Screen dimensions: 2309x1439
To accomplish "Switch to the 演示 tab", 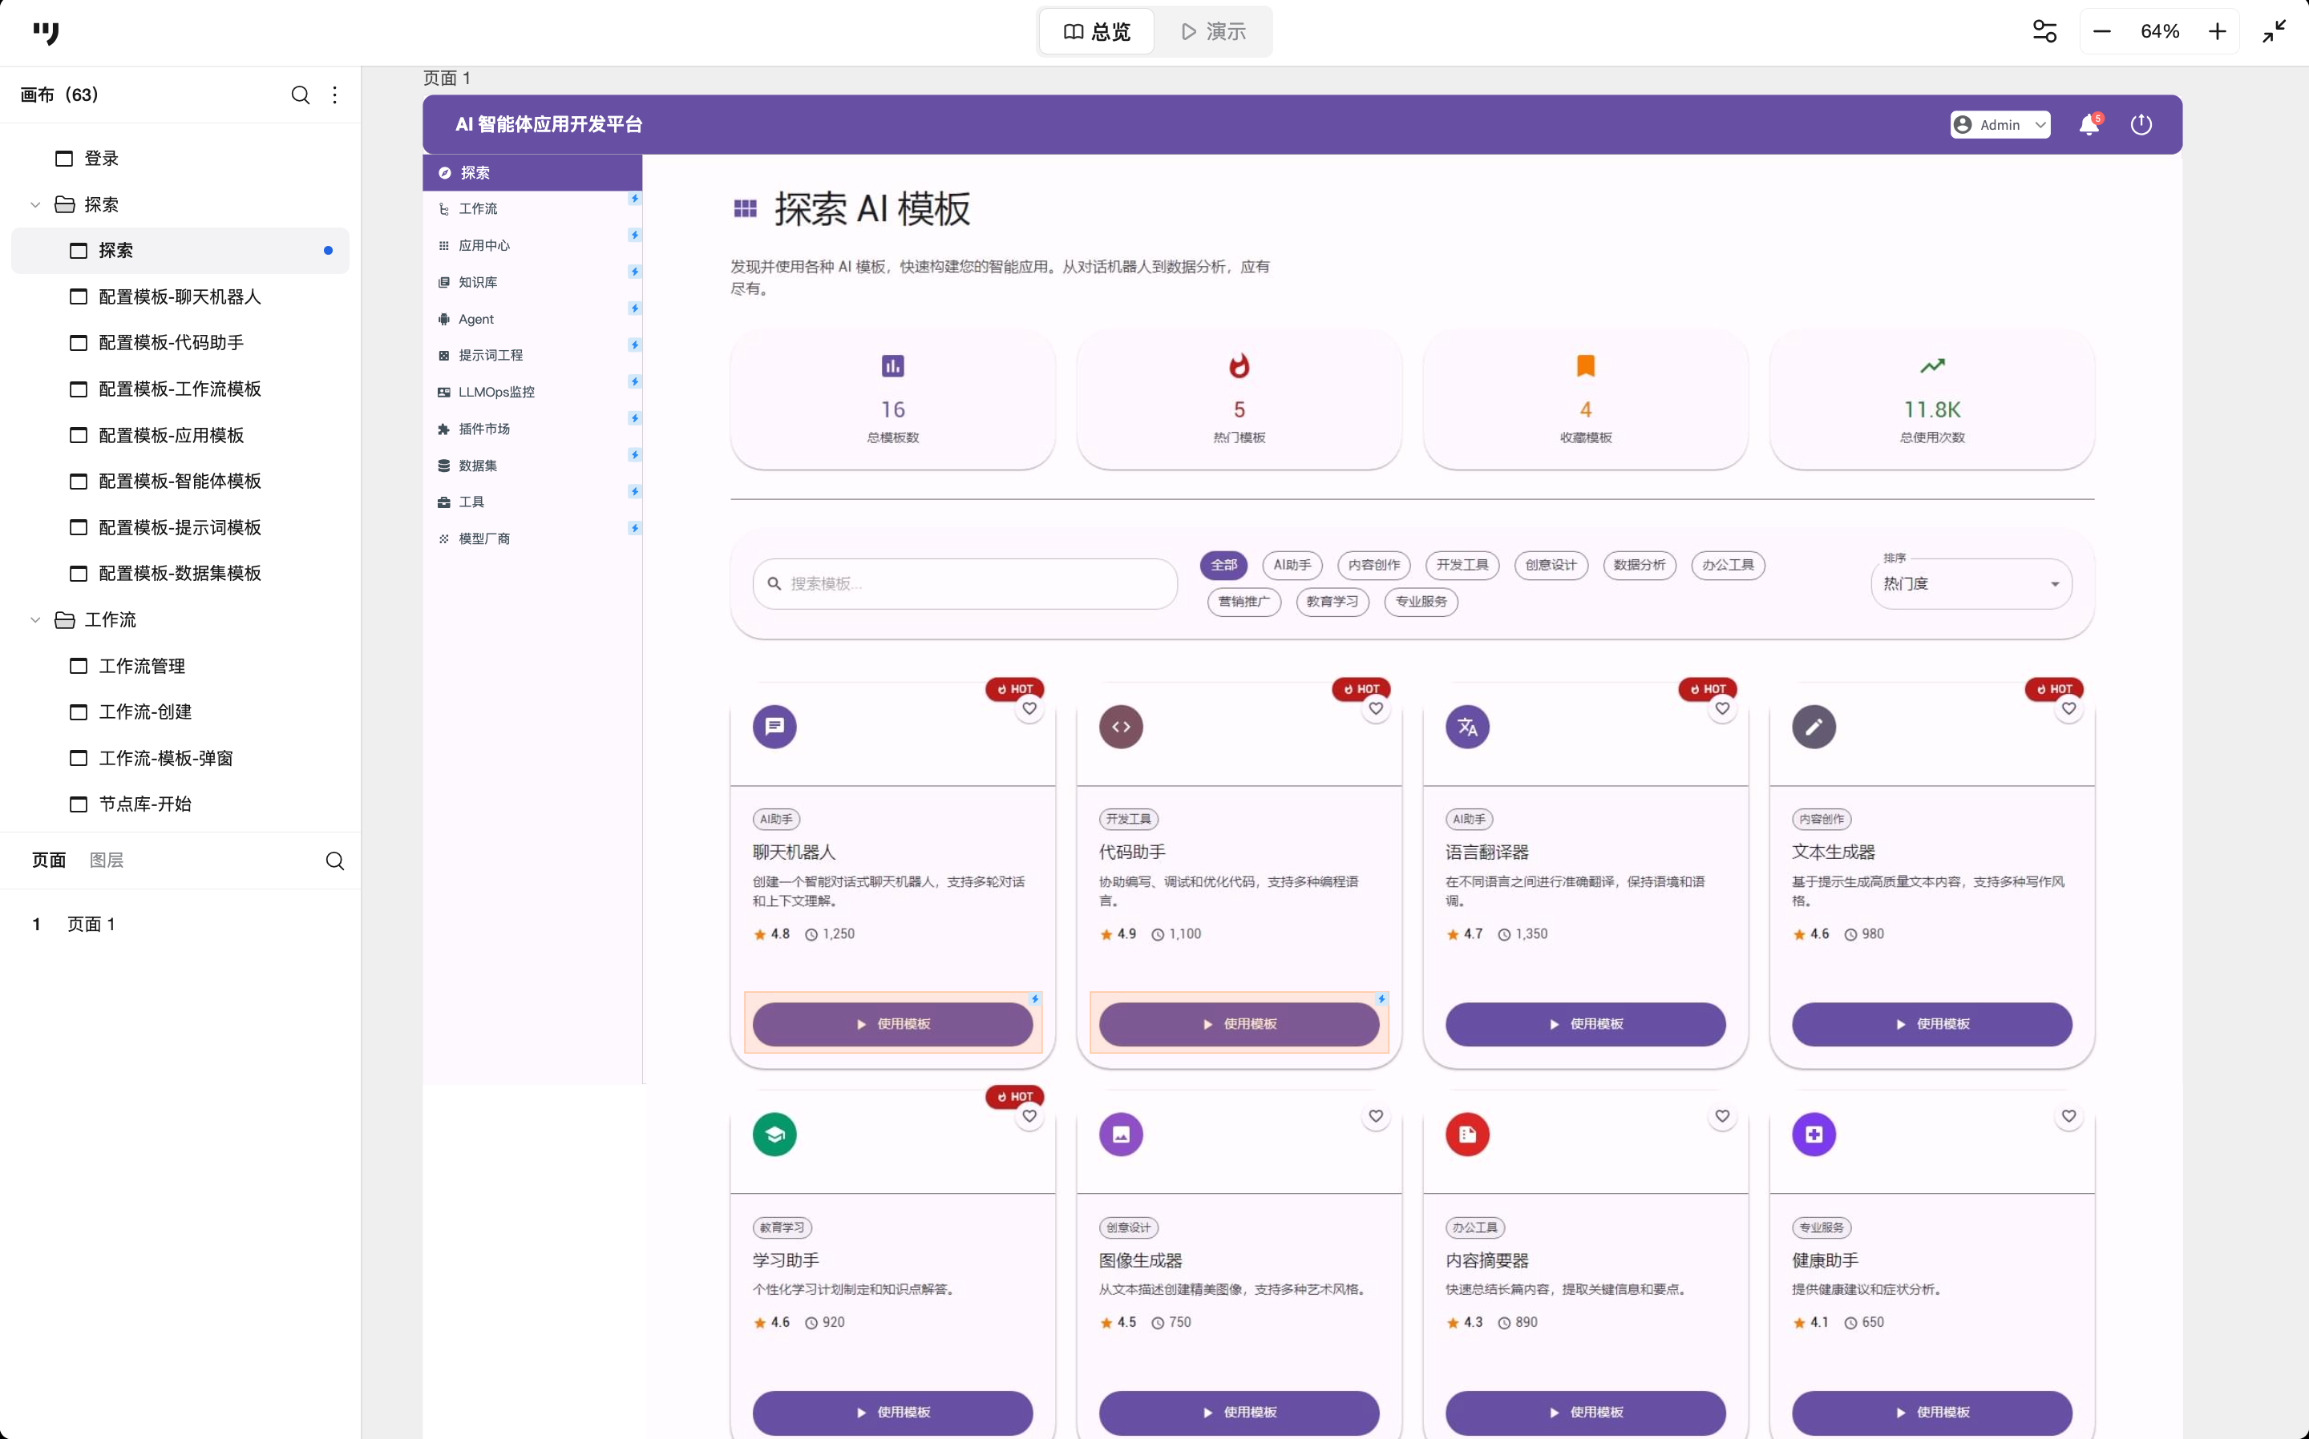I will click(1213, 31).
